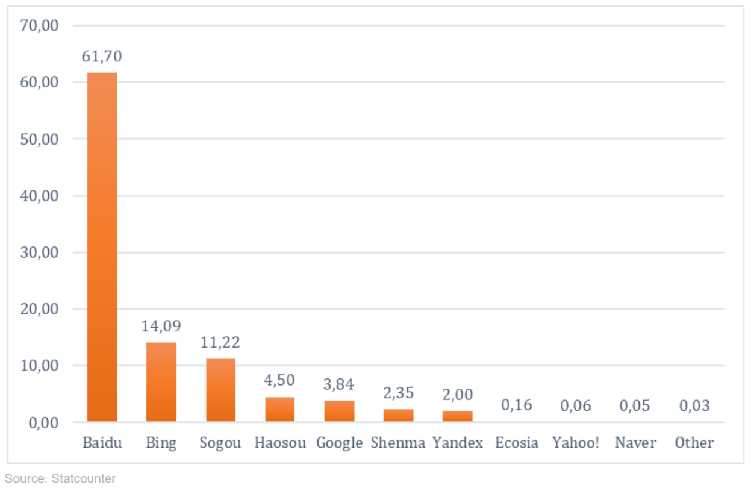Select the Naver category label
The image size is (751, 491).
(x=635, y=443)
